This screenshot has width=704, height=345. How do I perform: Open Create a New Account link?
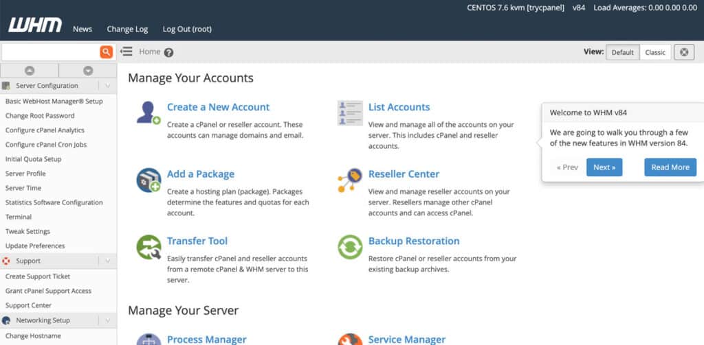(x=218, y=107)
